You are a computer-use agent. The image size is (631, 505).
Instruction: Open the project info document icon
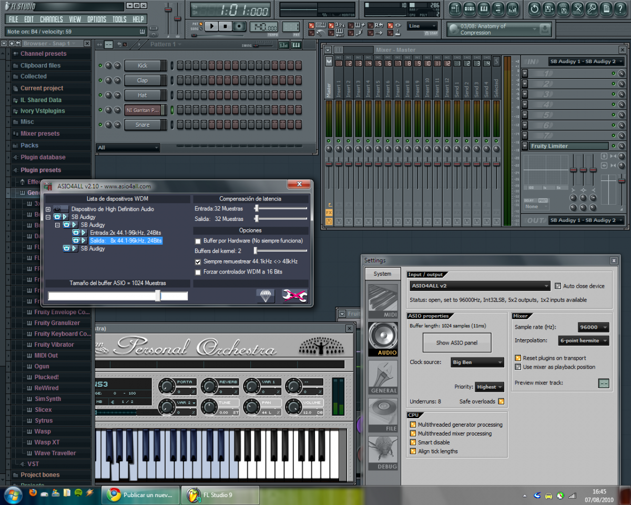point(606,8)
